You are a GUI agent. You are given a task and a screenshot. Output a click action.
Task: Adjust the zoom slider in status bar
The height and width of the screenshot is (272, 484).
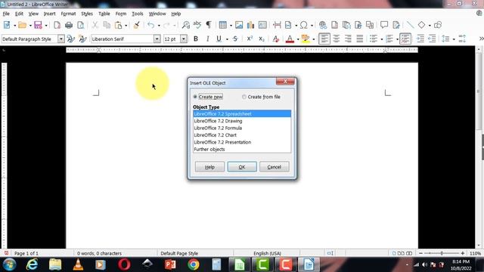[442, 253]
